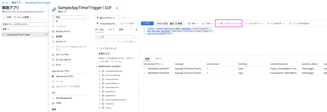Click すべて折りたたむ collapse all

[107, 48]
